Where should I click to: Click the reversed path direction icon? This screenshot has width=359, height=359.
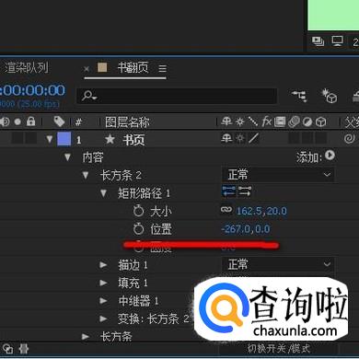click(245, 191)
